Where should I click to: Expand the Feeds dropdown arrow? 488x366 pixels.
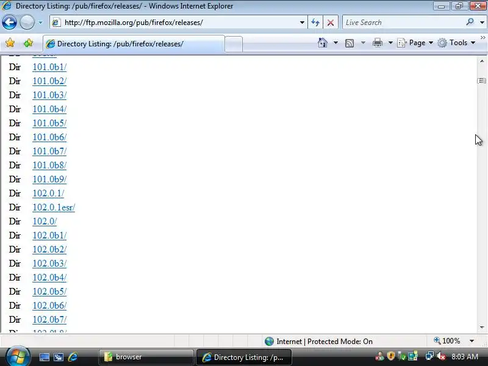click(x=363, y=43)
